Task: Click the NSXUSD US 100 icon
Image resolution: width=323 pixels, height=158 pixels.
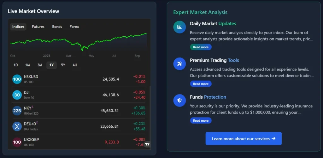Action: [17, 79]
